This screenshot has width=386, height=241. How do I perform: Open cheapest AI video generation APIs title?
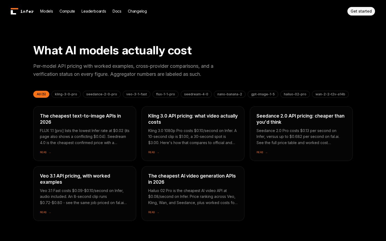click(x=192, y=179)
